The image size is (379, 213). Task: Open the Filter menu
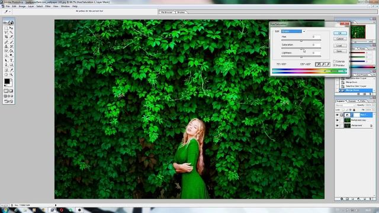pos(48,7)
